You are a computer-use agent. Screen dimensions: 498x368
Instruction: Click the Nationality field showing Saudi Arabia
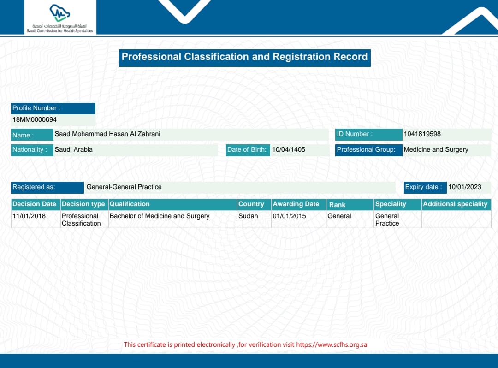(74, 150)
